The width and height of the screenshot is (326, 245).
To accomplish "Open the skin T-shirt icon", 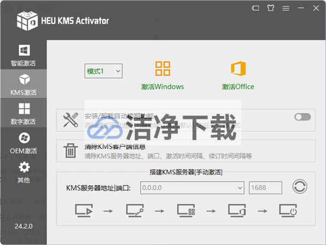I will 271,8.
